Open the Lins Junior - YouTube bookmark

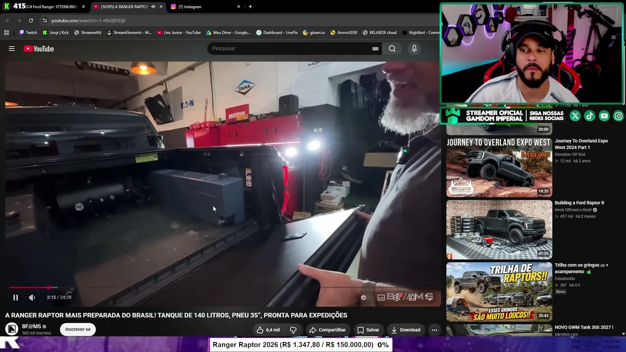[x=179, y=33]
